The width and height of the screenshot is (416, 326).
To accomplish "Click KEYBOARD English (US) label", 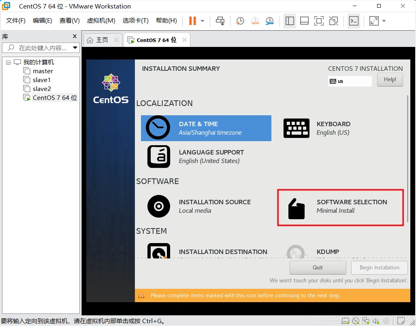I will 333,128.
